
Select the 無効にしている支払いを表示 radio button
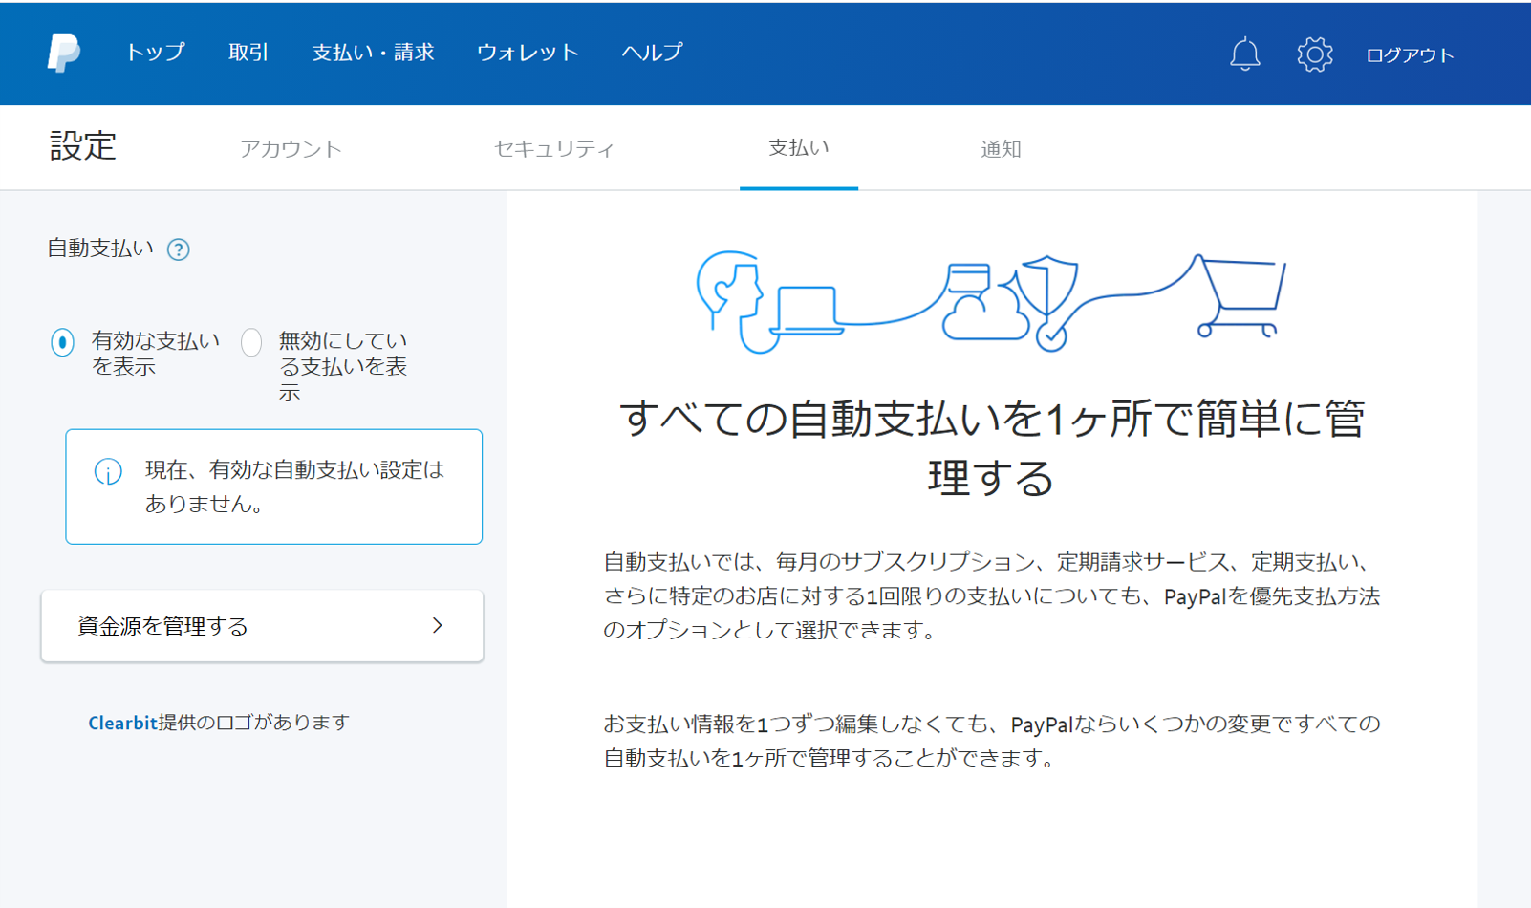[251, 342]
